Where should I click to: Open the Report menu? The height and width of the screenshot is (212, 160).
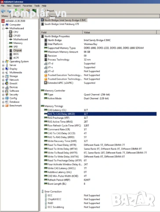(17, 6)
